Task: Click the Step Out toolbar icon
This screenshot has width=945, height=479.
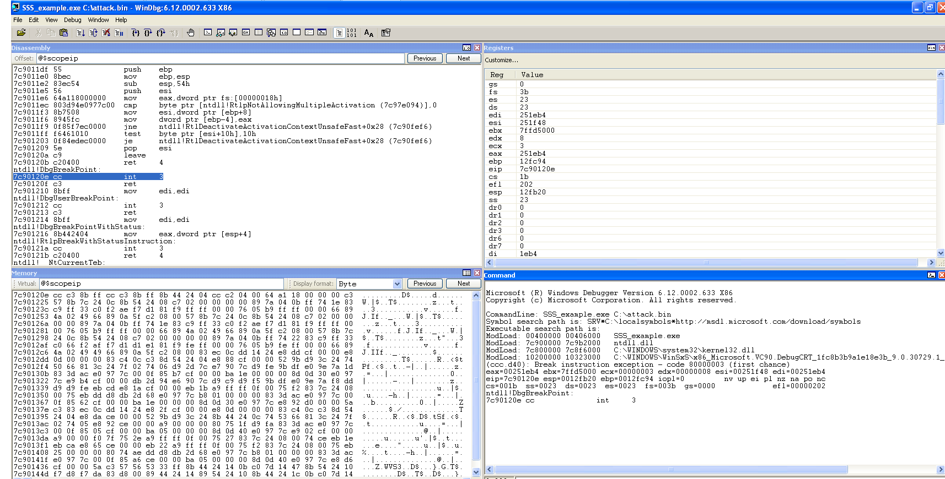Action: (161, 33)
